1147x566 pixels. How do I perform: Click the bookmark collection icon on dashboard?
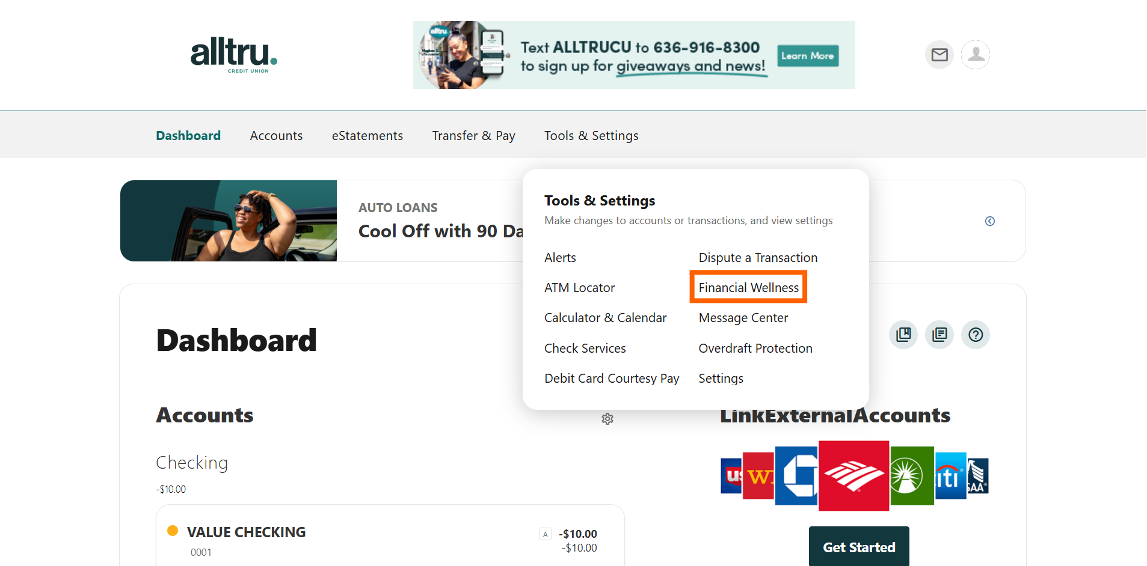pyautogui.click(x=903, y=335)
